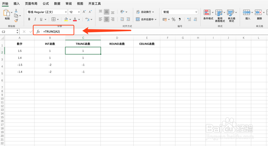Screen dimensions: 268x146
Task: Center text horizontally
Action: [x=106, y=19]
